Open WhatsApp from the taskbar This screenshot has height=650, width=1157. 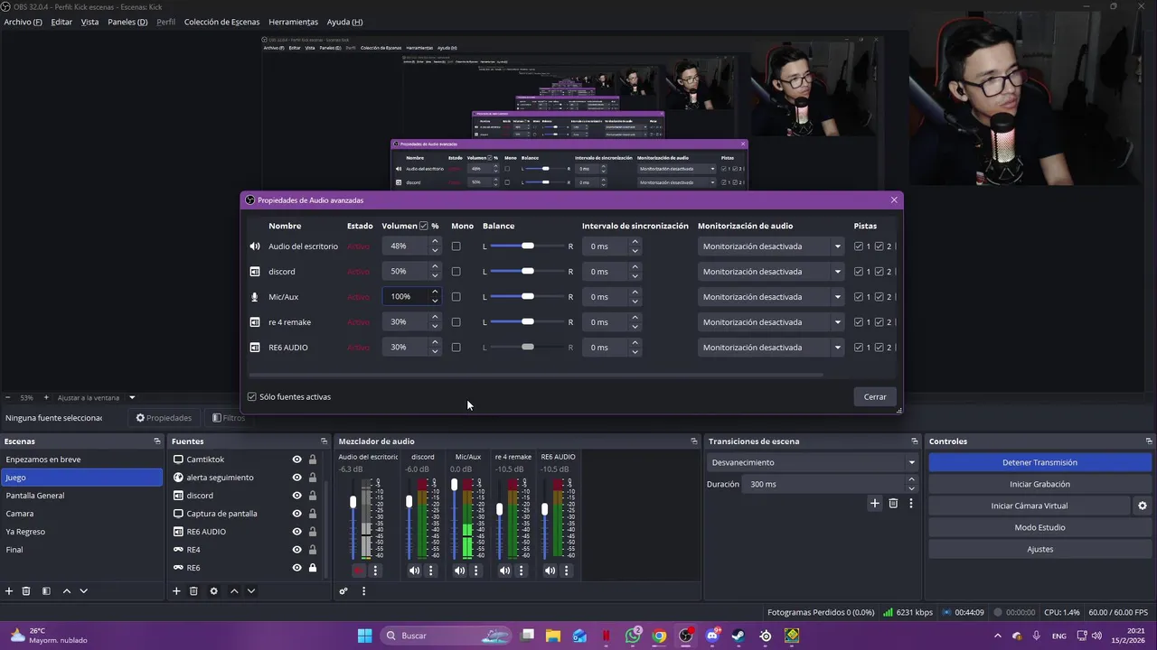[x=633, y=636]
